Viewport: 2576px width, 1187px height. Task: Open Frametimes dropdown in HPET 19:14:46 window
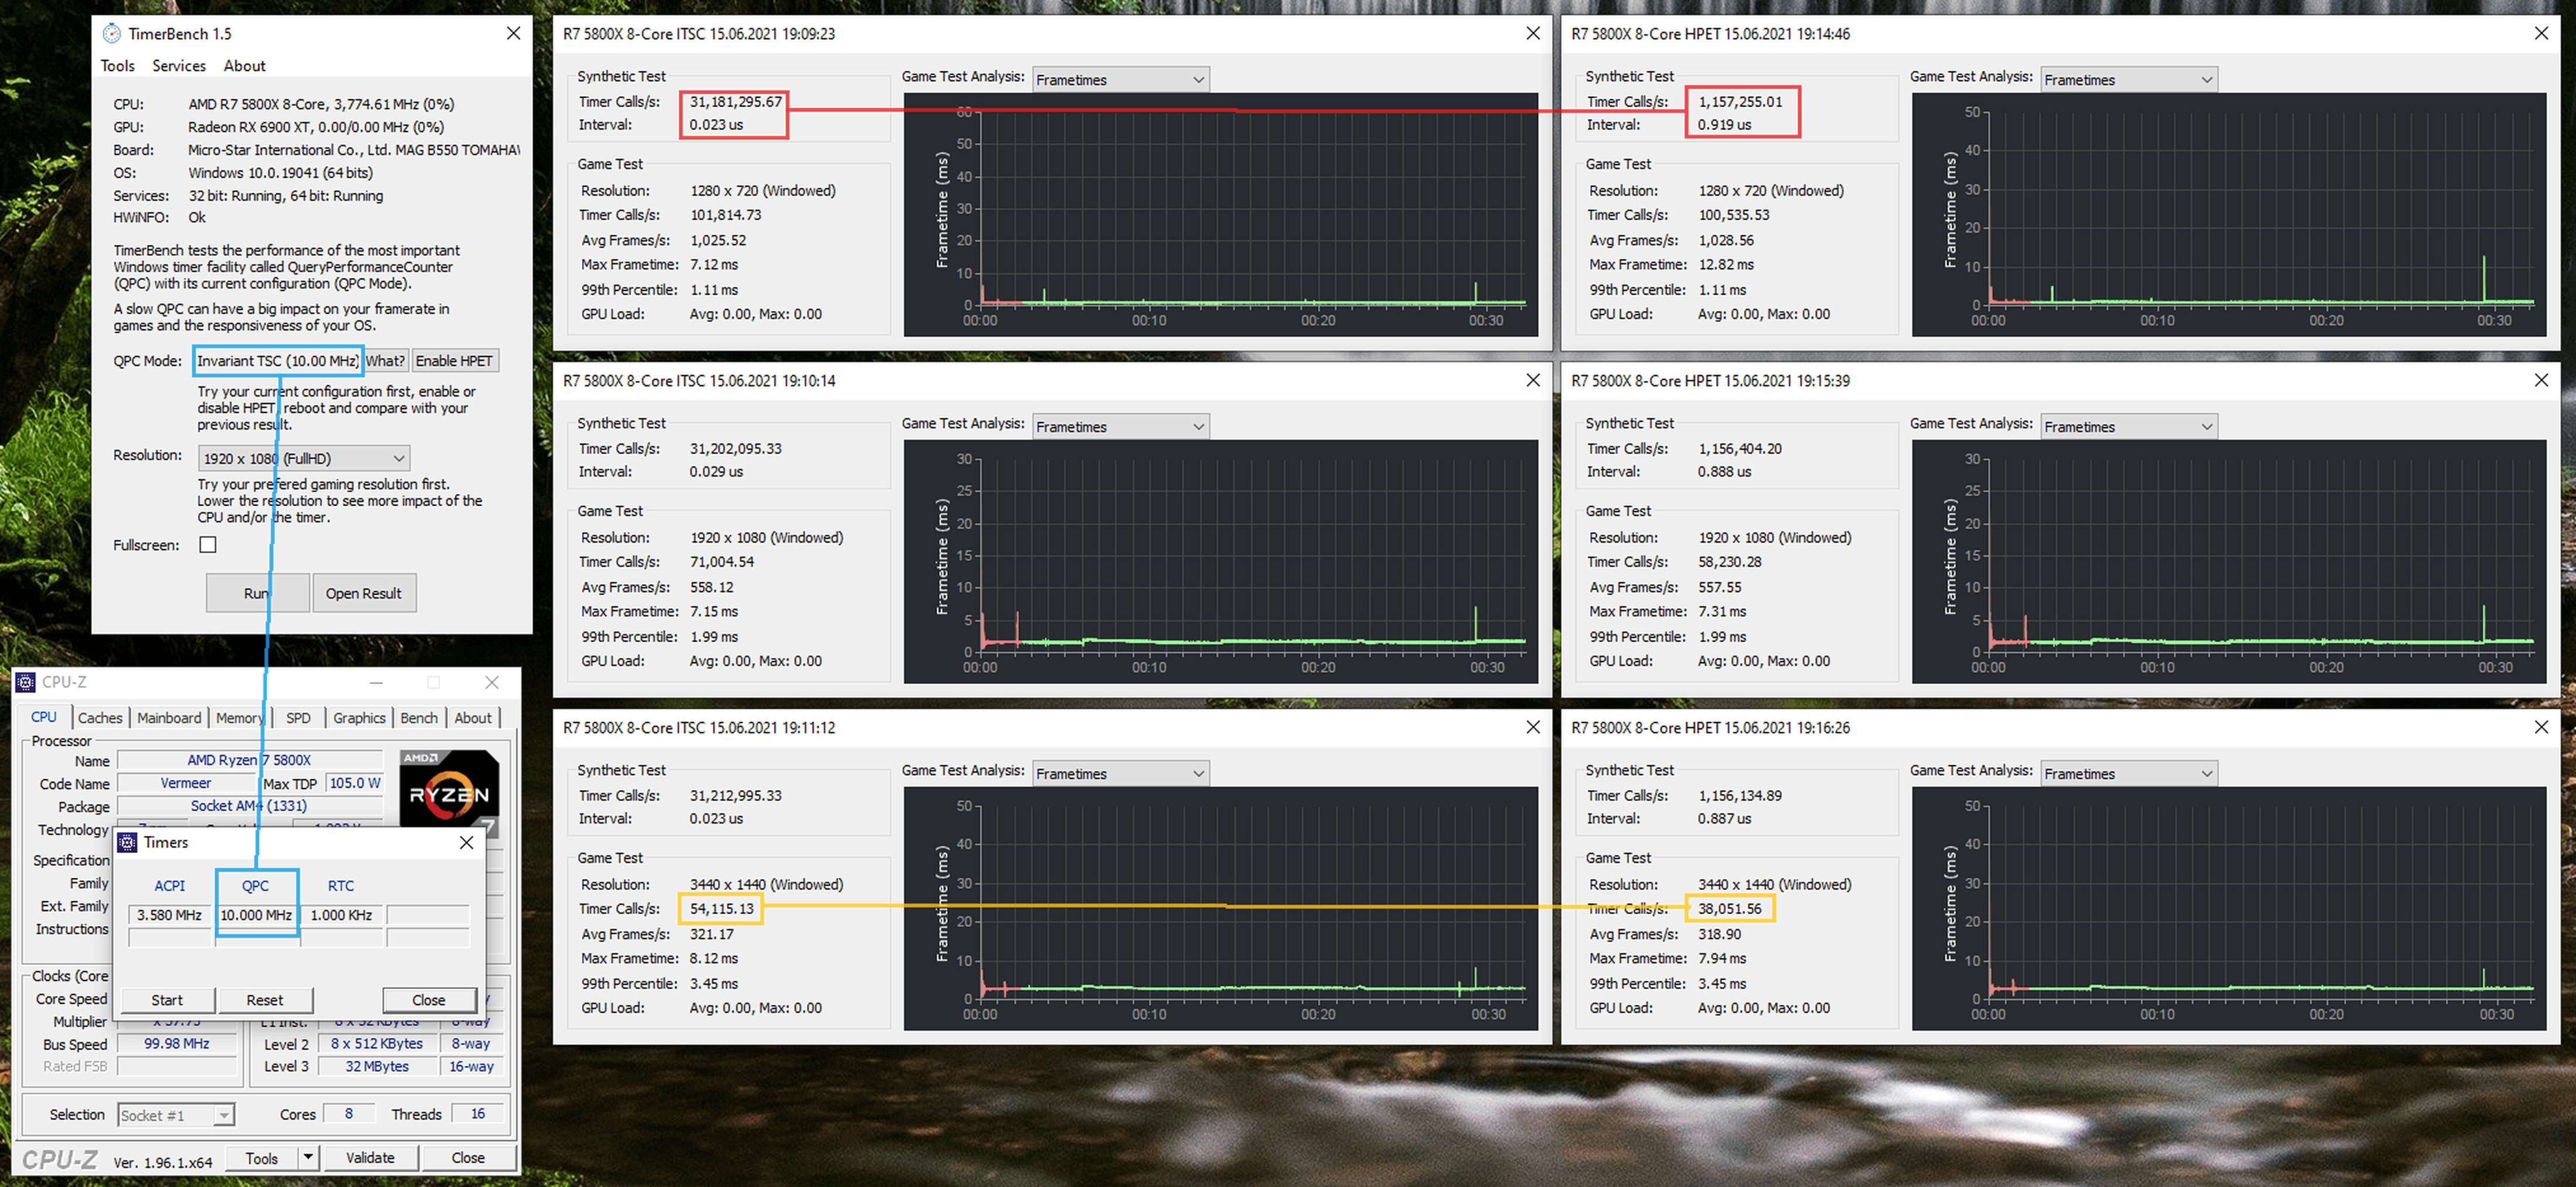(2128, 80)
